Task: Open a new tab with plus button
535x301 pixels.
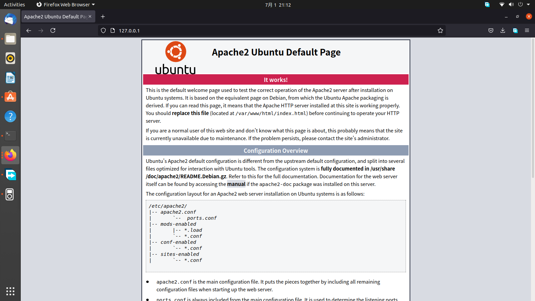Action: (x=103, y=16)
